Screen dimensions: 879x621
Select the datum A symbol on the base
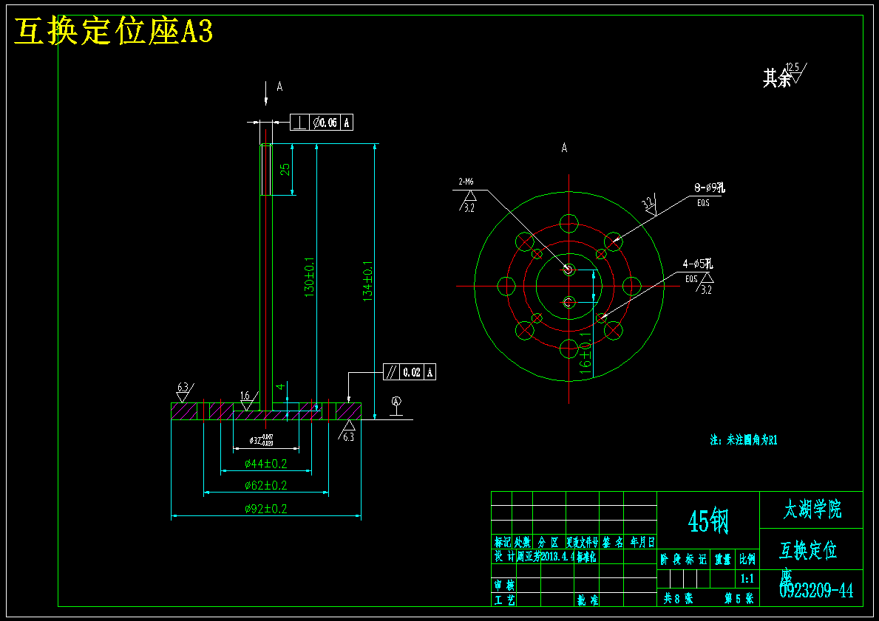(x=396, y=406)
